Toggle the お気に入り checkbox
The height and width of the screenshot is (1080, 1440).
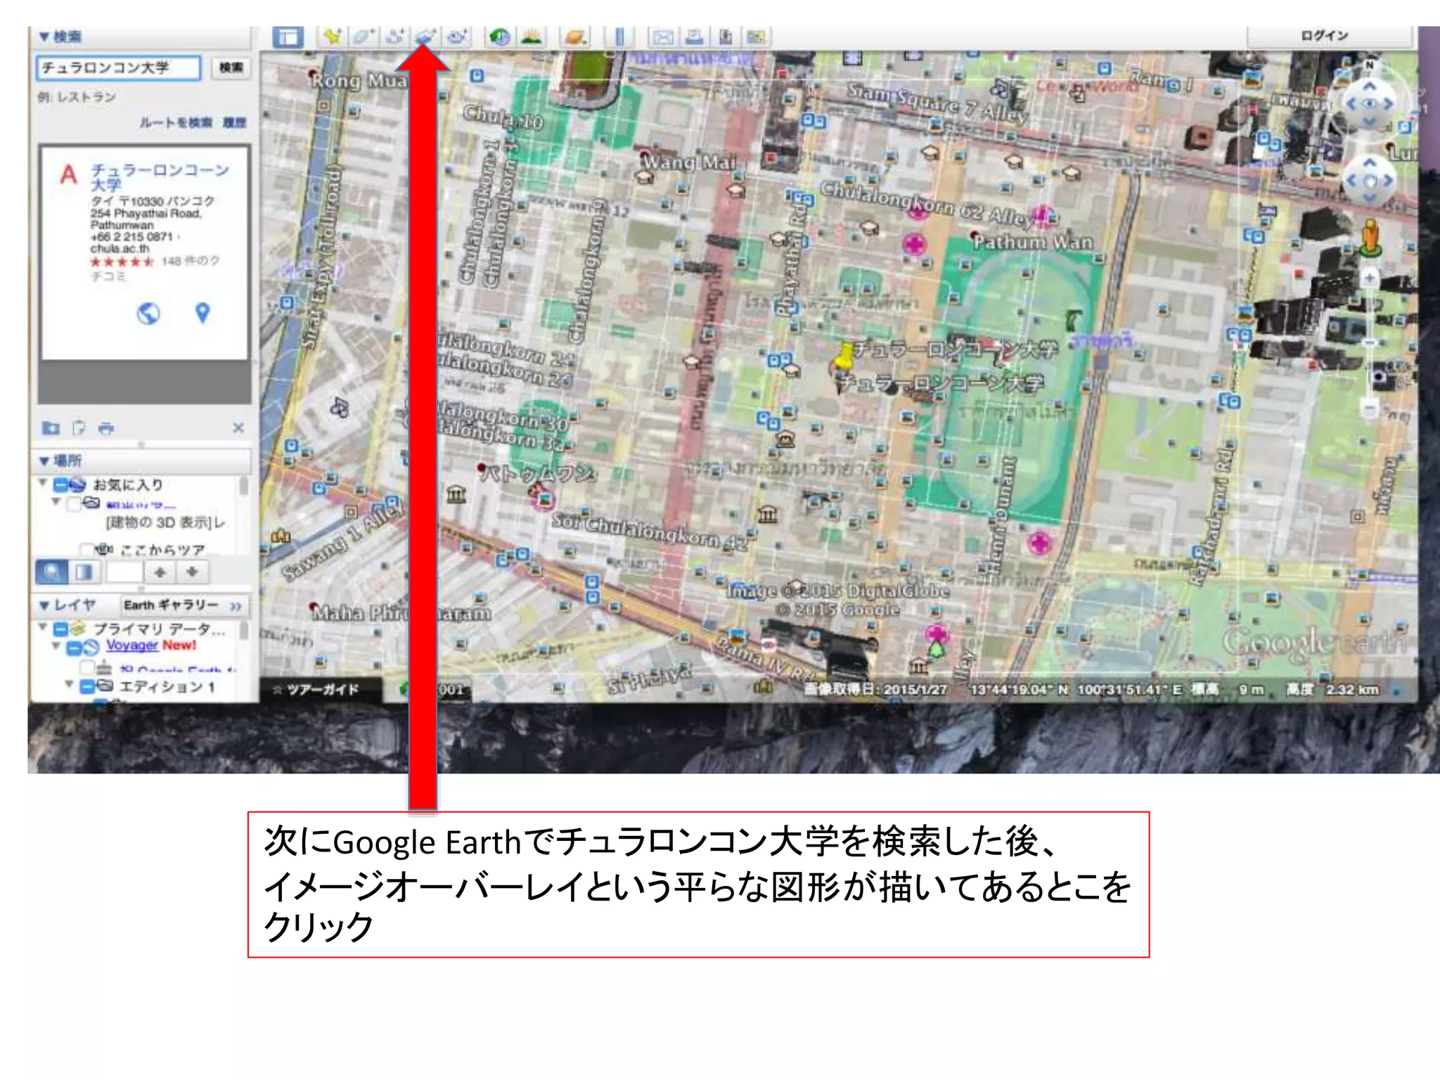(x=61, y=484)
